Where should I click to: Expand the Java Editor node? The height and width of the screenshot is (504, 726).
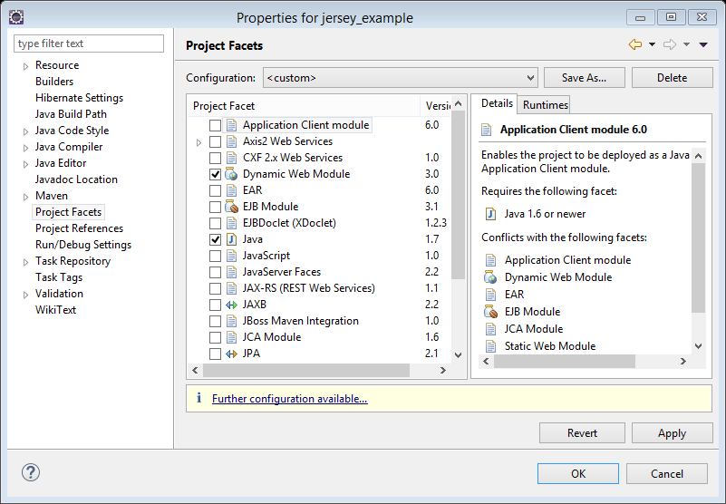26,164
